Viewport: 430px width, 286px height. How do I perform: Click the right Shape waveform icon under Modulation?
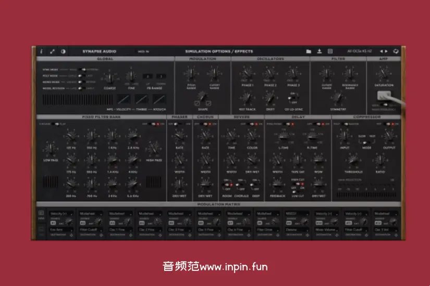click(x=208, y=103)
